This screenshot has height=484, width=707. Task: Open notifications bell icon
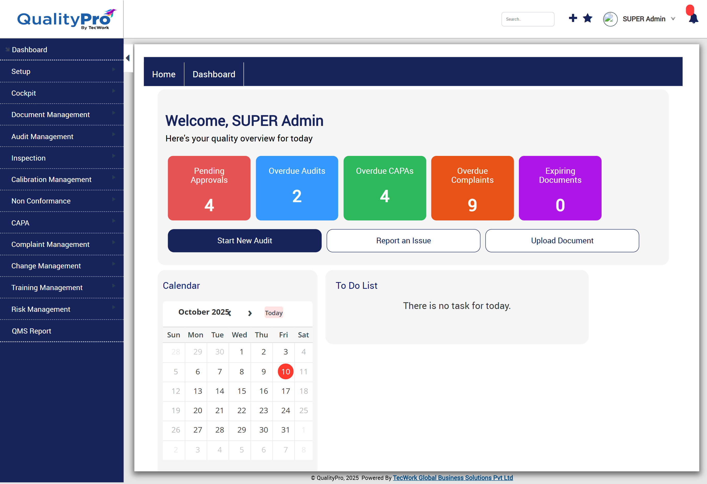click(x=693, y=19)
